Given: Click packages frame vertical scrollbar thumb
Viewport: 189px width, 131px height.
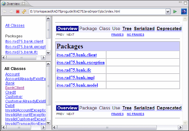Looking at the screenshot, I should [48, 30].
